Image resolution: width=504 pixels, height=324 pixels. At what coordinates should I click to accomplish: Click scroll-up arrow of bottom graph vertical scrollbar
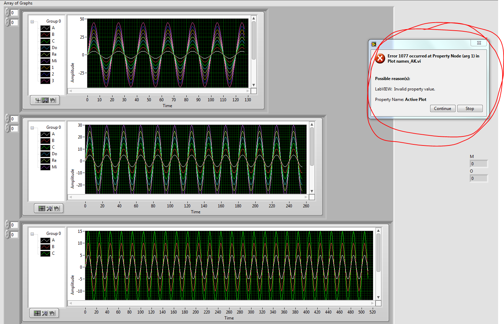[x=378, y=231]
